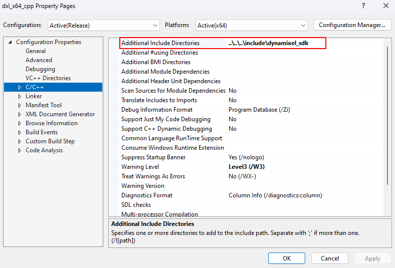The image size is (395, 268).
Task: Click the property grid vertical scrollbar
Action: [386, 115]
